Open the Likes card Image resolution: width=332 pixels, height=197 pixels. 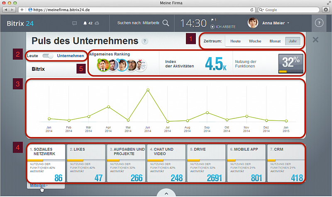(86, 163)
